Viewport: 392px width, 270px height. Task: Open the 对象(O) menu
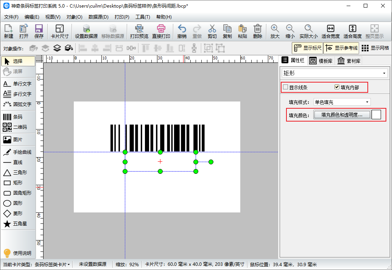coord(74,17)
